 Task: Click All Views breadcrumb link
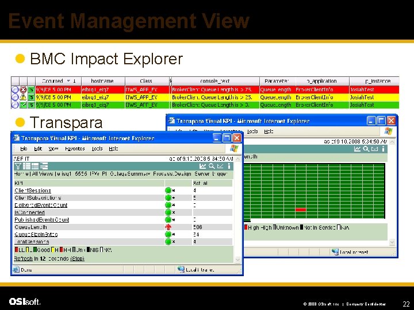[x=41, y=174]
